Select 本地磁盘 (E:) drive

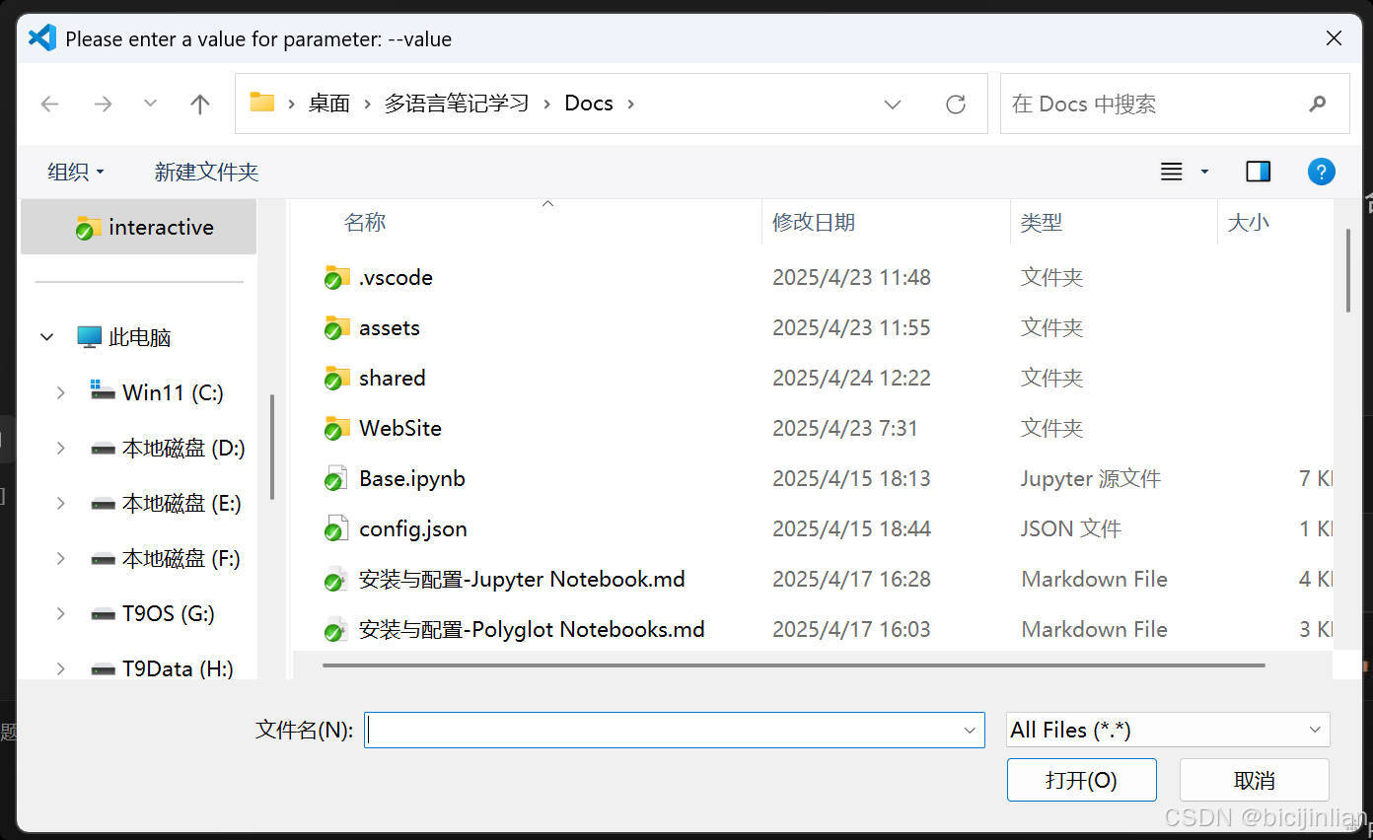click(x=166, y=503)
